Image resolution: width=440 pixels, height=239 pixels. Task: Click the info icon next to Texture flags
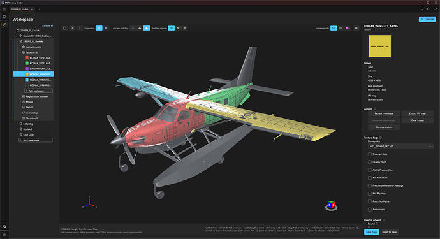pyautogui.click(x=381, y=138)
